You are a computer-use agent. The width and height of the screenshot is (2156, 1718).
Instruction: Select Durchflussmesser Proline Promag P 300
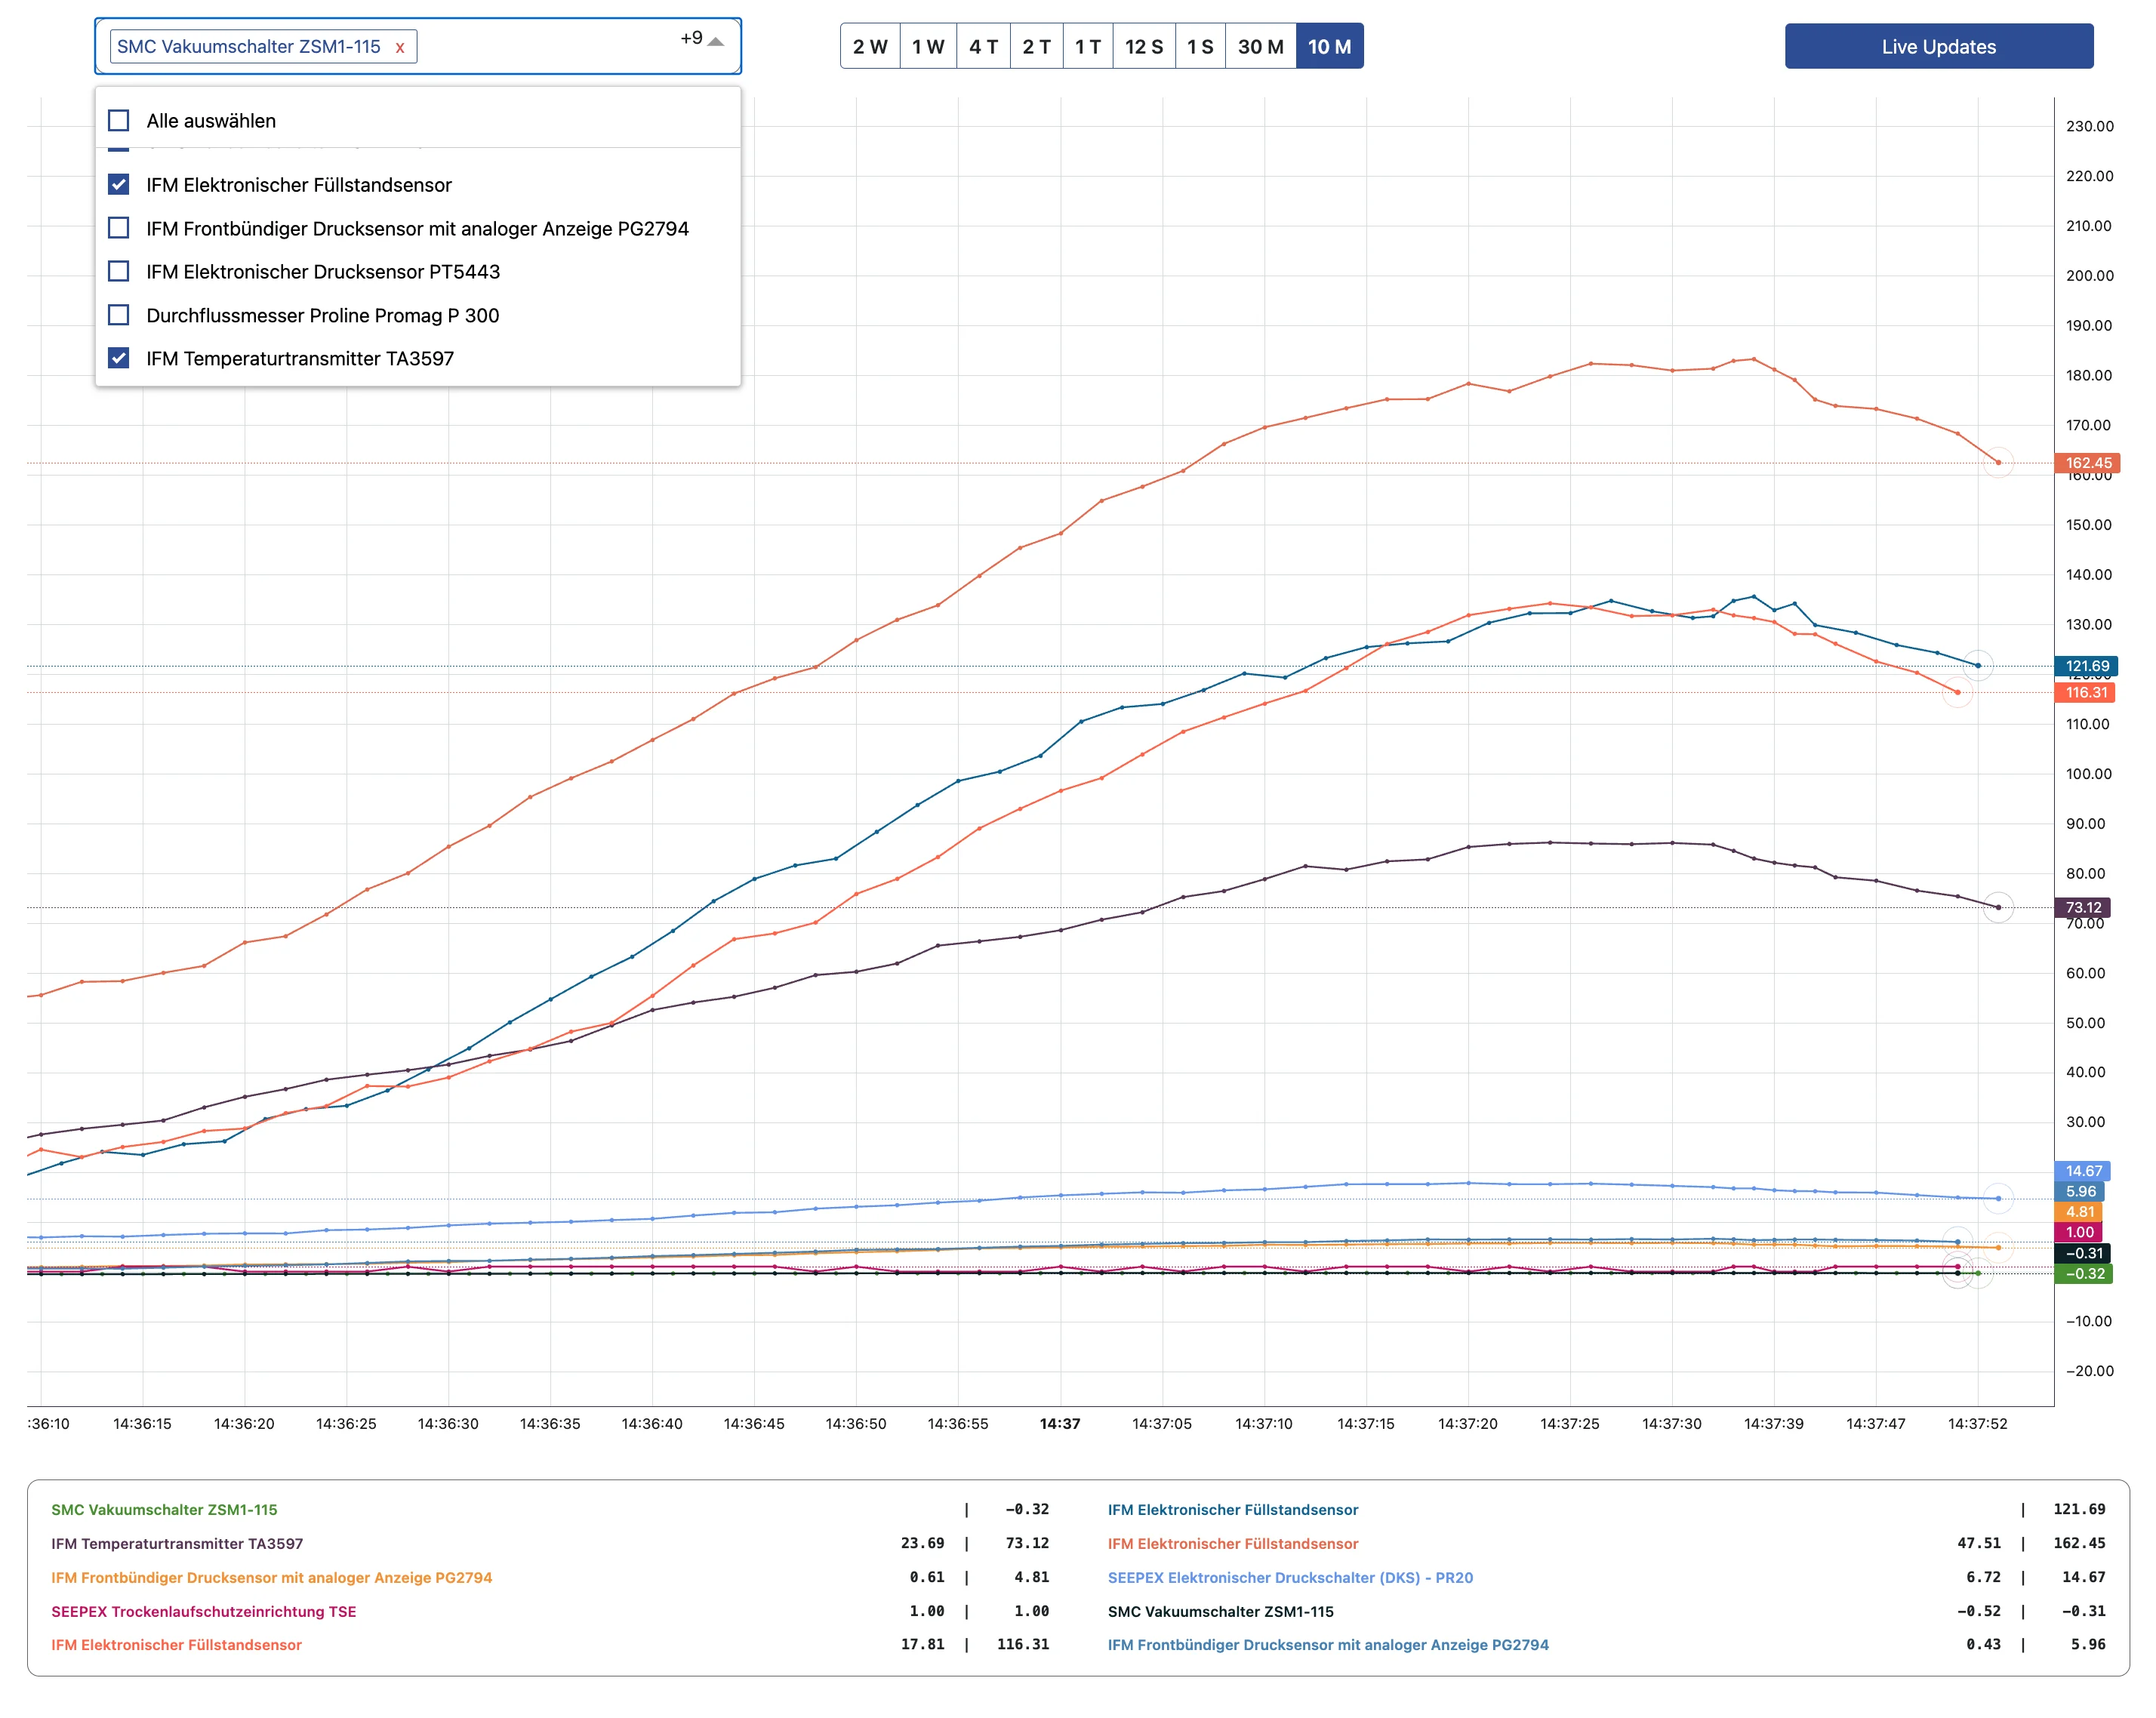point(119,315)
